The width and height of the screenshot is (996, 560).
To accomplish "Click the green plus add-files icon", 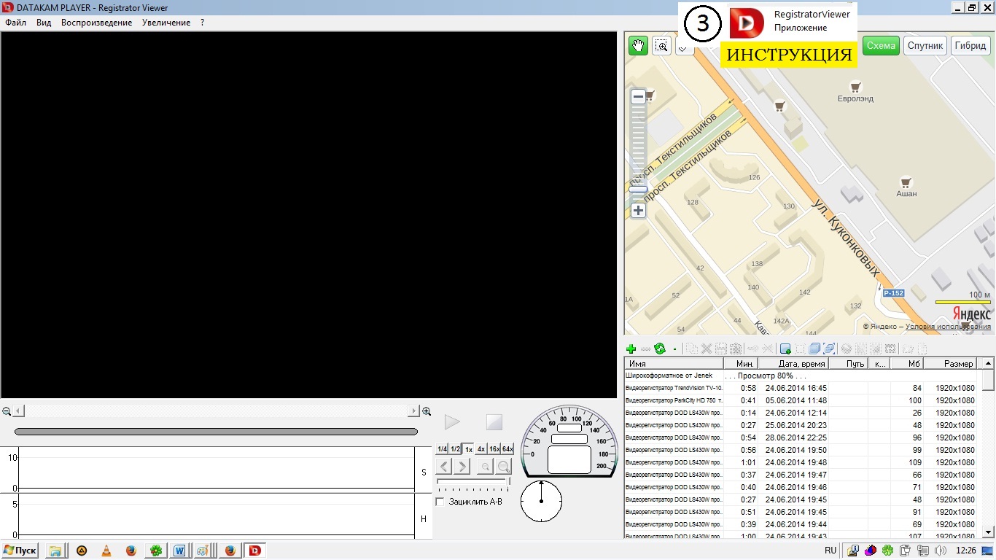I will coord(631,349).
